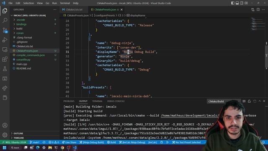This screenshot has height=151, width=268.
Task: Select the CMakePresets.json editor tab
Action: coord(105,10)
